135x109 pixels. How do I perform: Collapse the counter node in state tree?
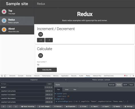point(55,94)
